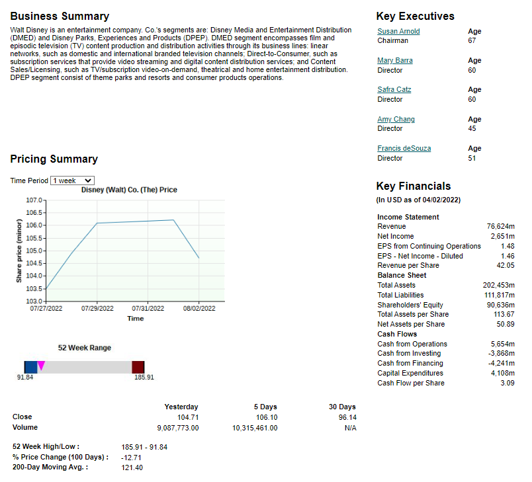Select Net Assets per Share value 50.89
Image resolution: width=532 pixels, height=482 pixels.
click(x=506, y=324)
